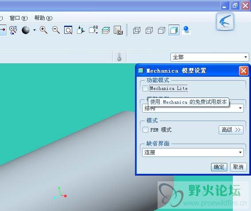Restore down the main window
Screen dimensions: 251x211
pyautogui.click(x=235, y=6)
